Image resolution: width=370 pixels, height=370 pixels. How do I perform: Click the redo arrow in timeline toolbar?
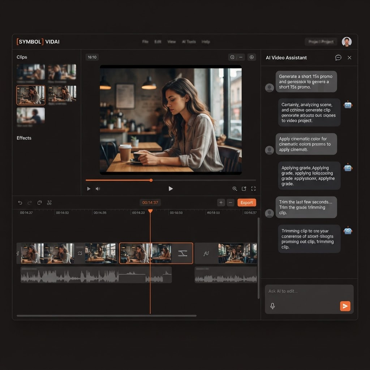coord(30,203)
